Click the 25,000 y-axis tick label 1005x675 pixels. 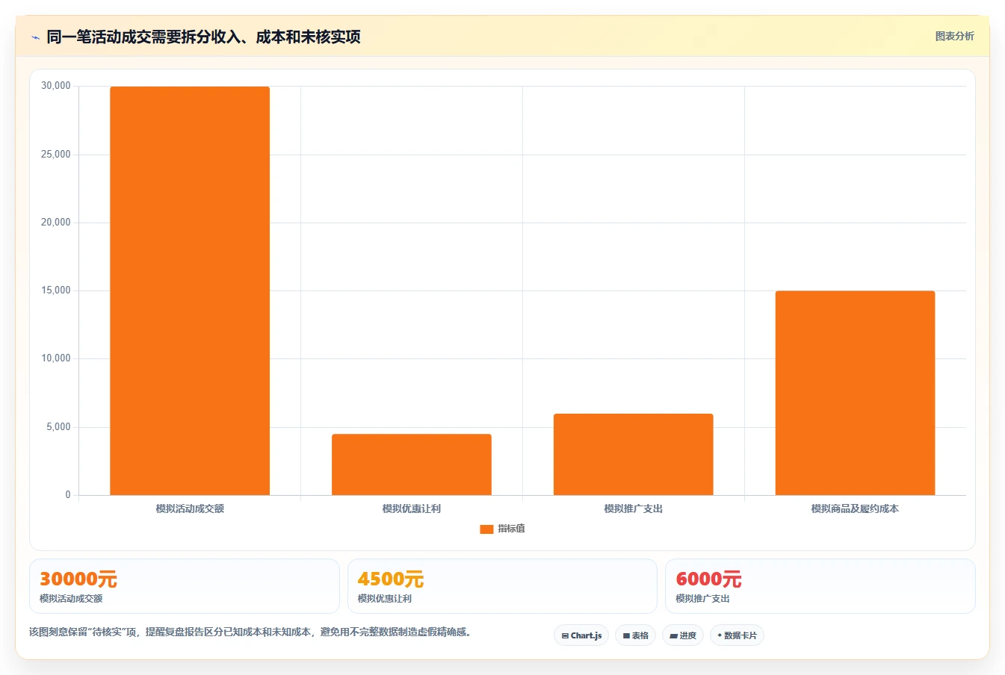coord(56,155)
